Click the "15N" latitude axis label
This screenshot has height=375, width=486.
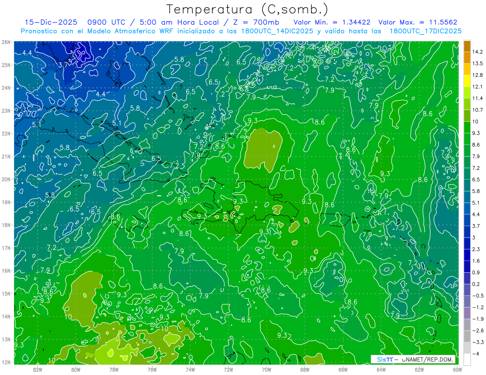tap(6, 293)
